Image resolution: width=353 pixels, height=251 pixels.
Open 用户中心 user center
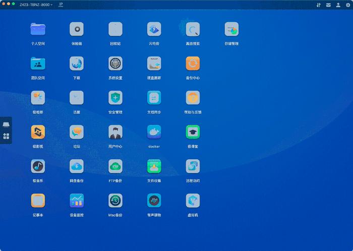click(115, 132)
